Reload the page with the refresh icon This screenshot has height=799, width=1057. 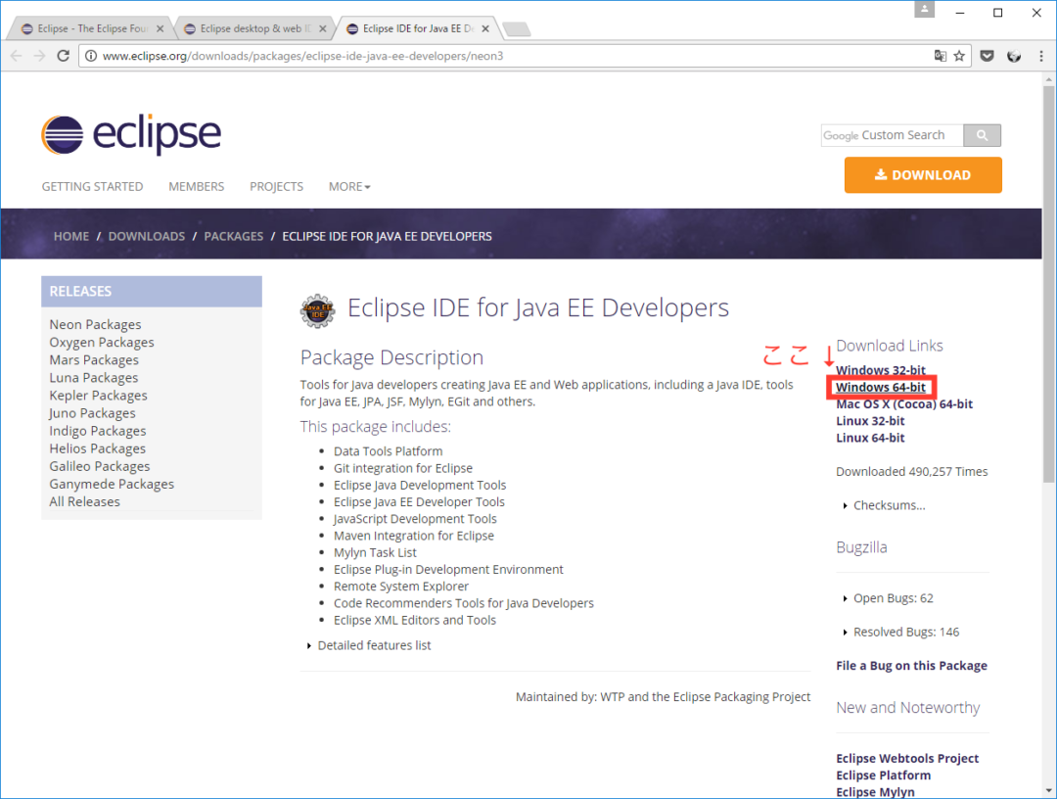pos(64,56)
